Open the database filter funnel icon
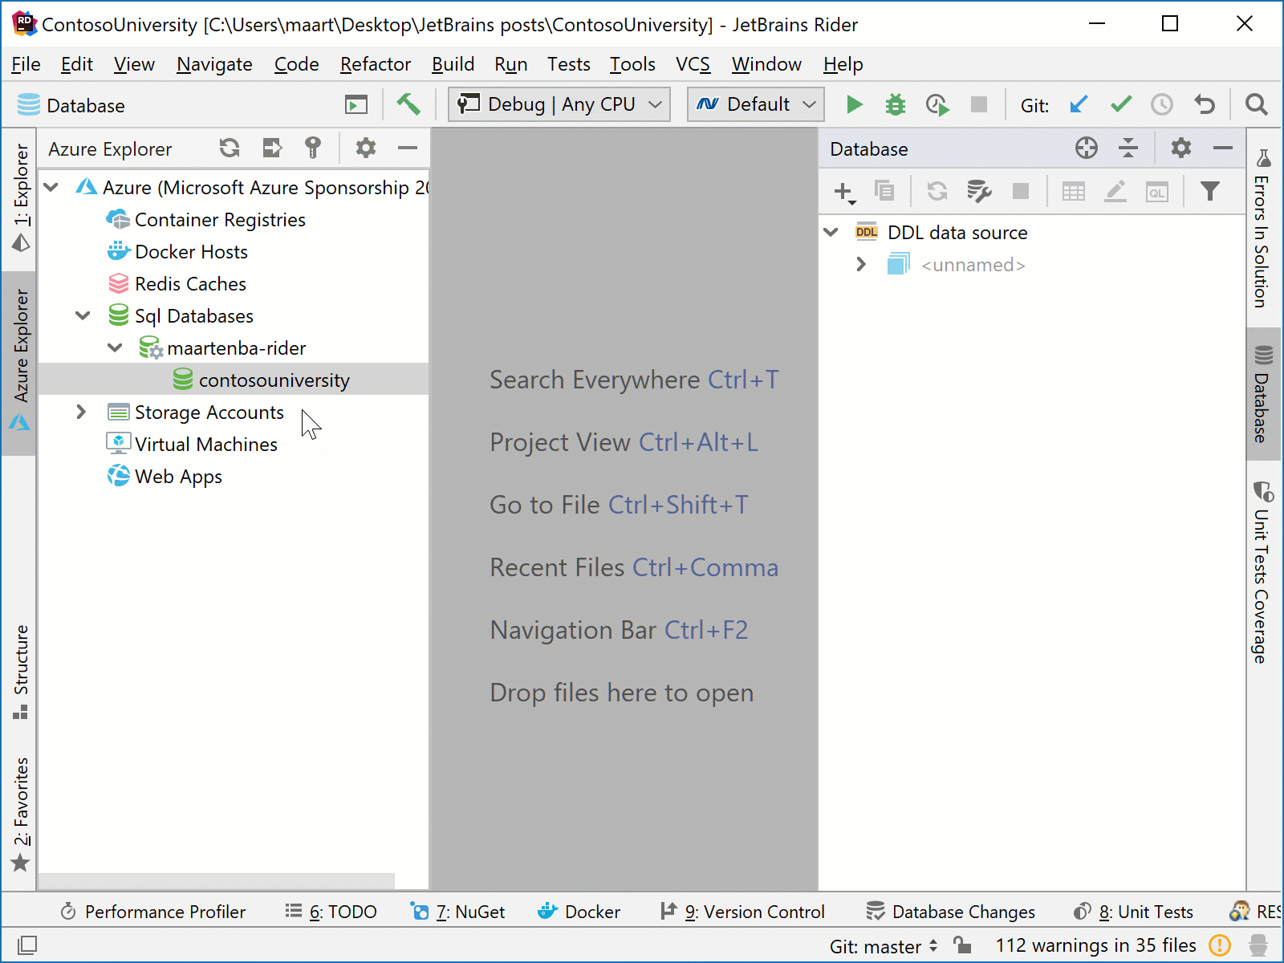Image resolution: width=1284 pixels, height=963 pixels. coord(1210,191)
